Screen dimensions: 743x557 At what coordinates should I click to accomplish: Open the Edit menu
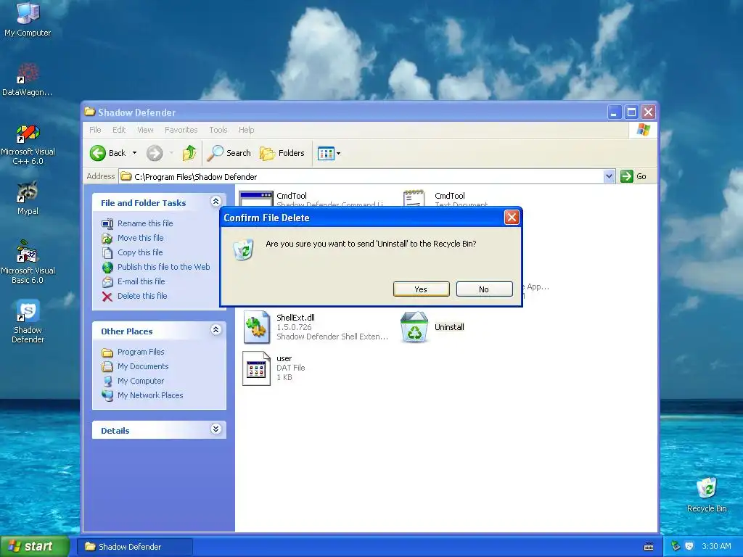[119, 130]
